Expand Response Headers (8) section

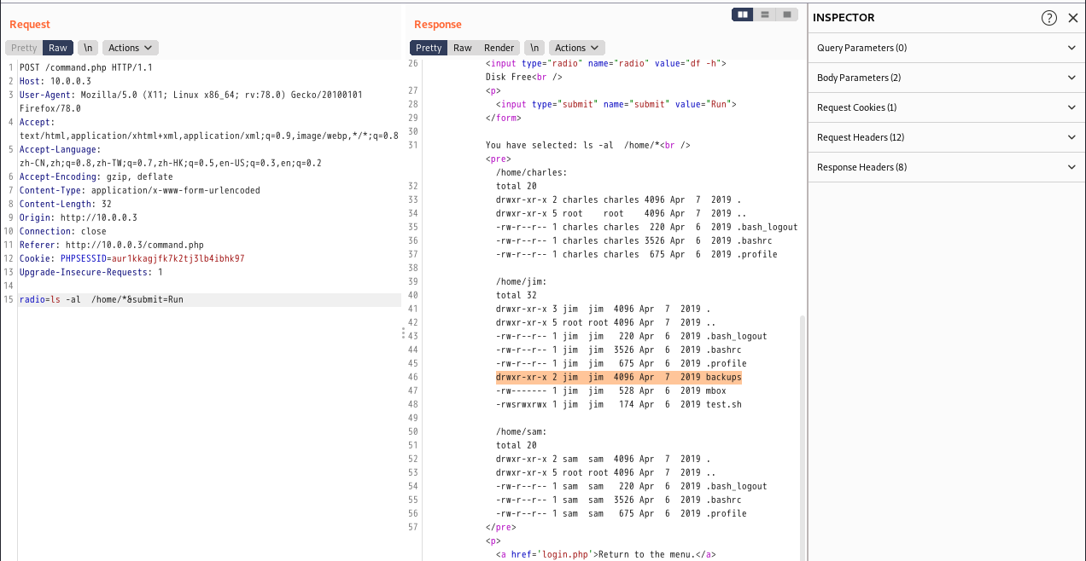[947, 167]
